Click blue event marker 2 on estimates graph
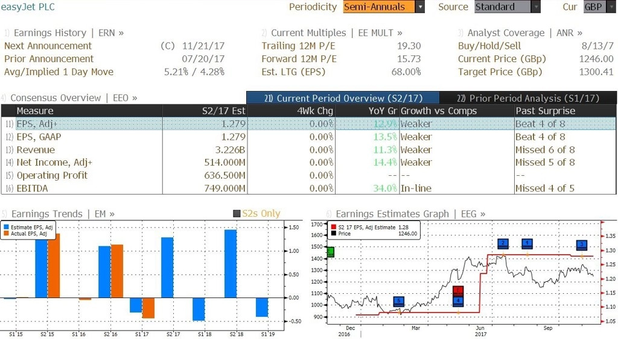The width and height of the screenshot is (618, 339). click(x=503, y=244)
